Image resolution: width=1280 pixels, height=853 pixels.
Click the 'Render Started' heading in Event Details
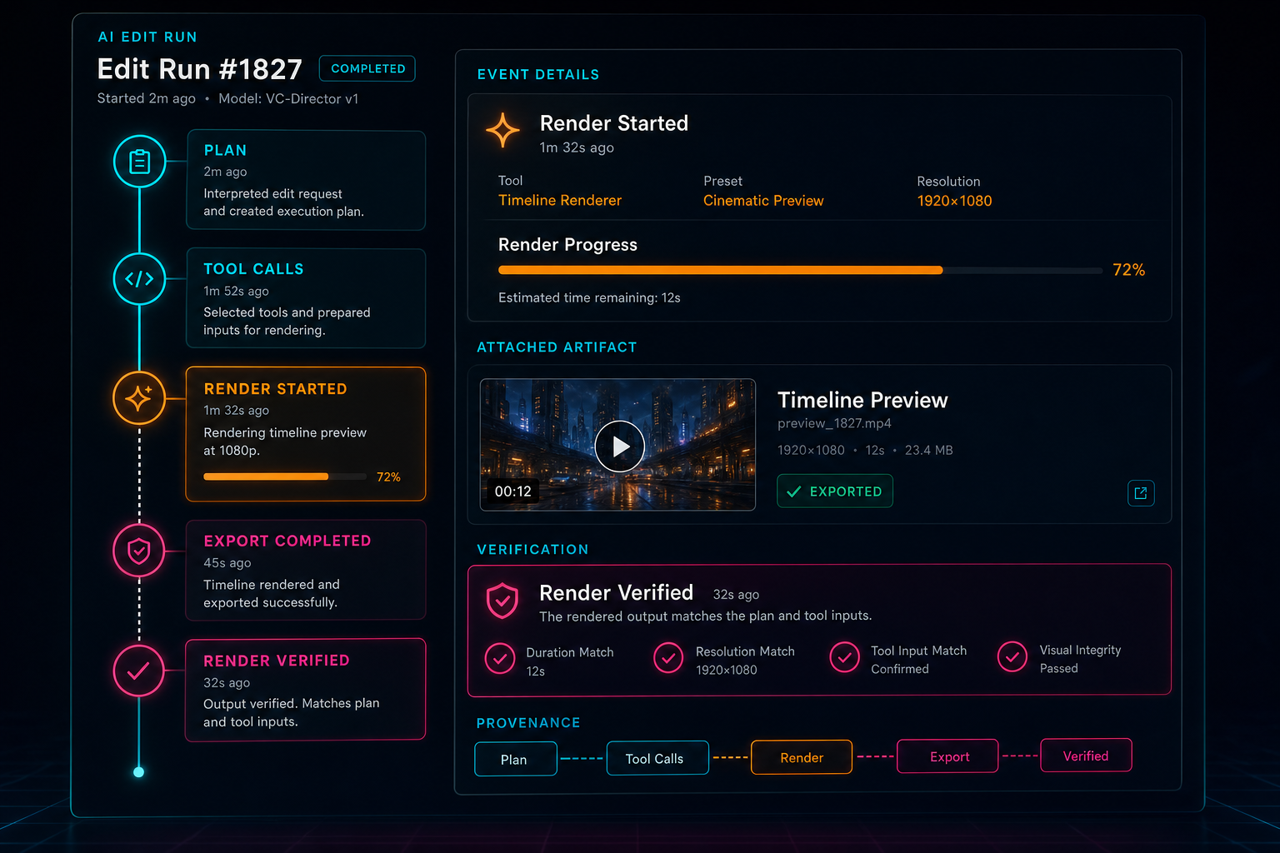click(614, 123)
